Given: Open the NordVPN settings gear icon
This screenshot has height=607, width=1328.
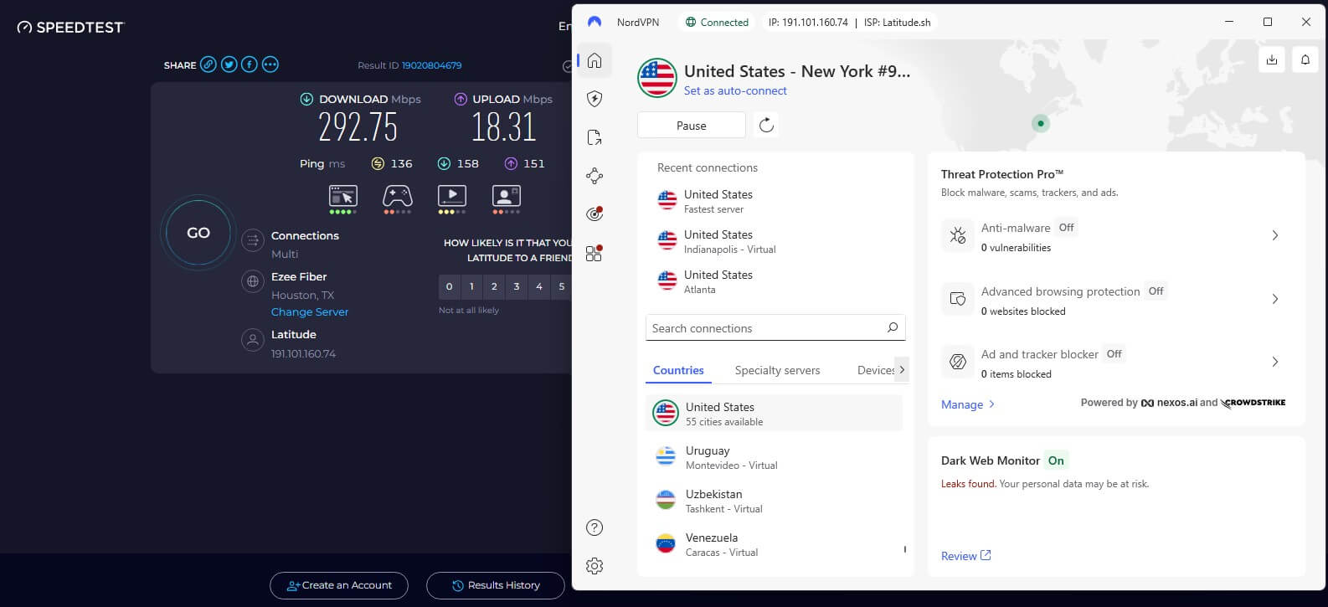Looking at the screenshot, I should (595, 566).
